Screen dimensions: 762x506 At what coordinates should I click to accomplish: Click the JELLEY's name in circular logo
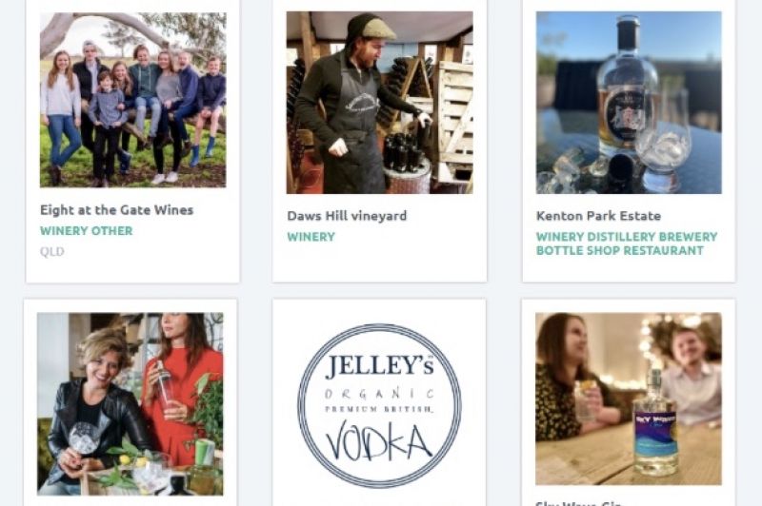[x=379, y=366]
